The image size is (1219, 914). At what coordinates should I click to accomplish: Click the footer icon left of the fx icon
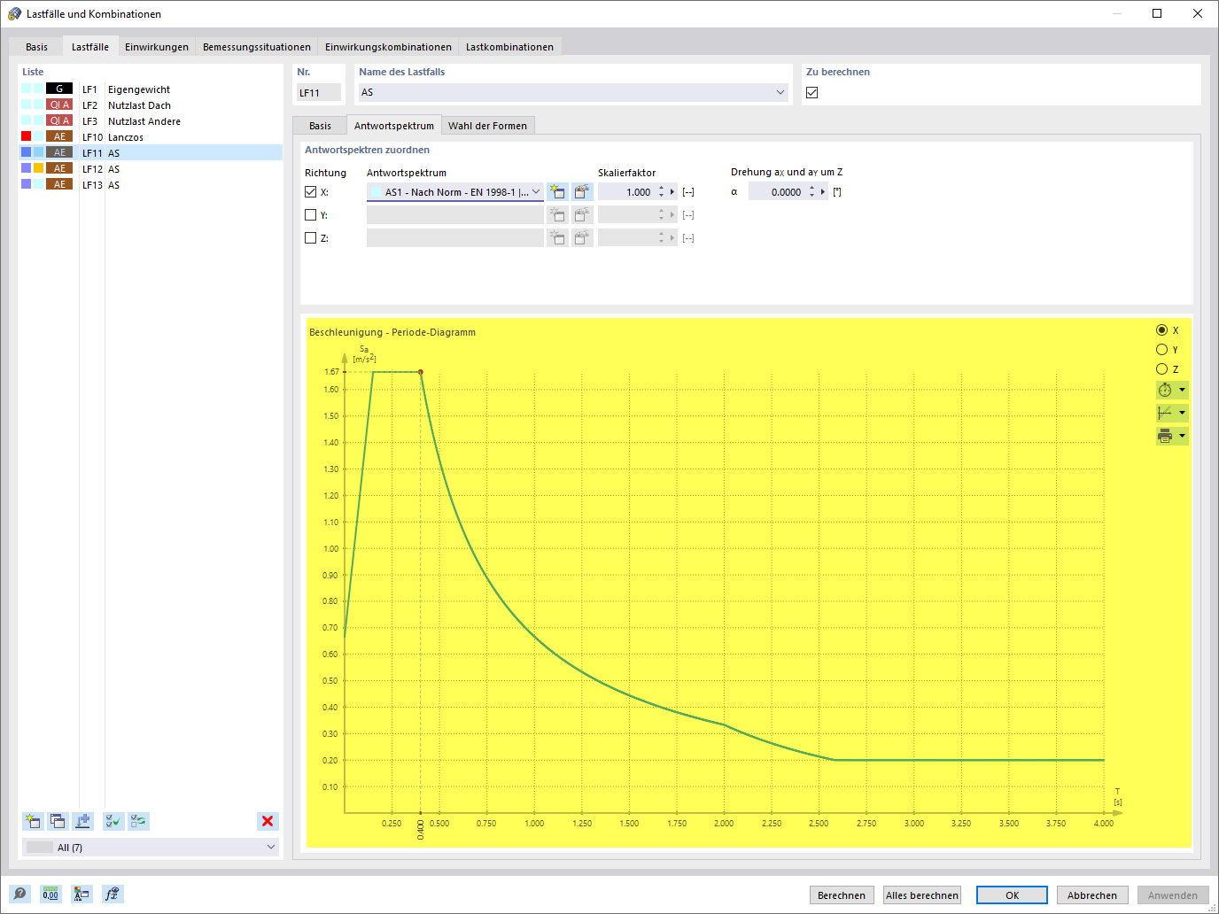pyautogui.click(x=82, y=895)
